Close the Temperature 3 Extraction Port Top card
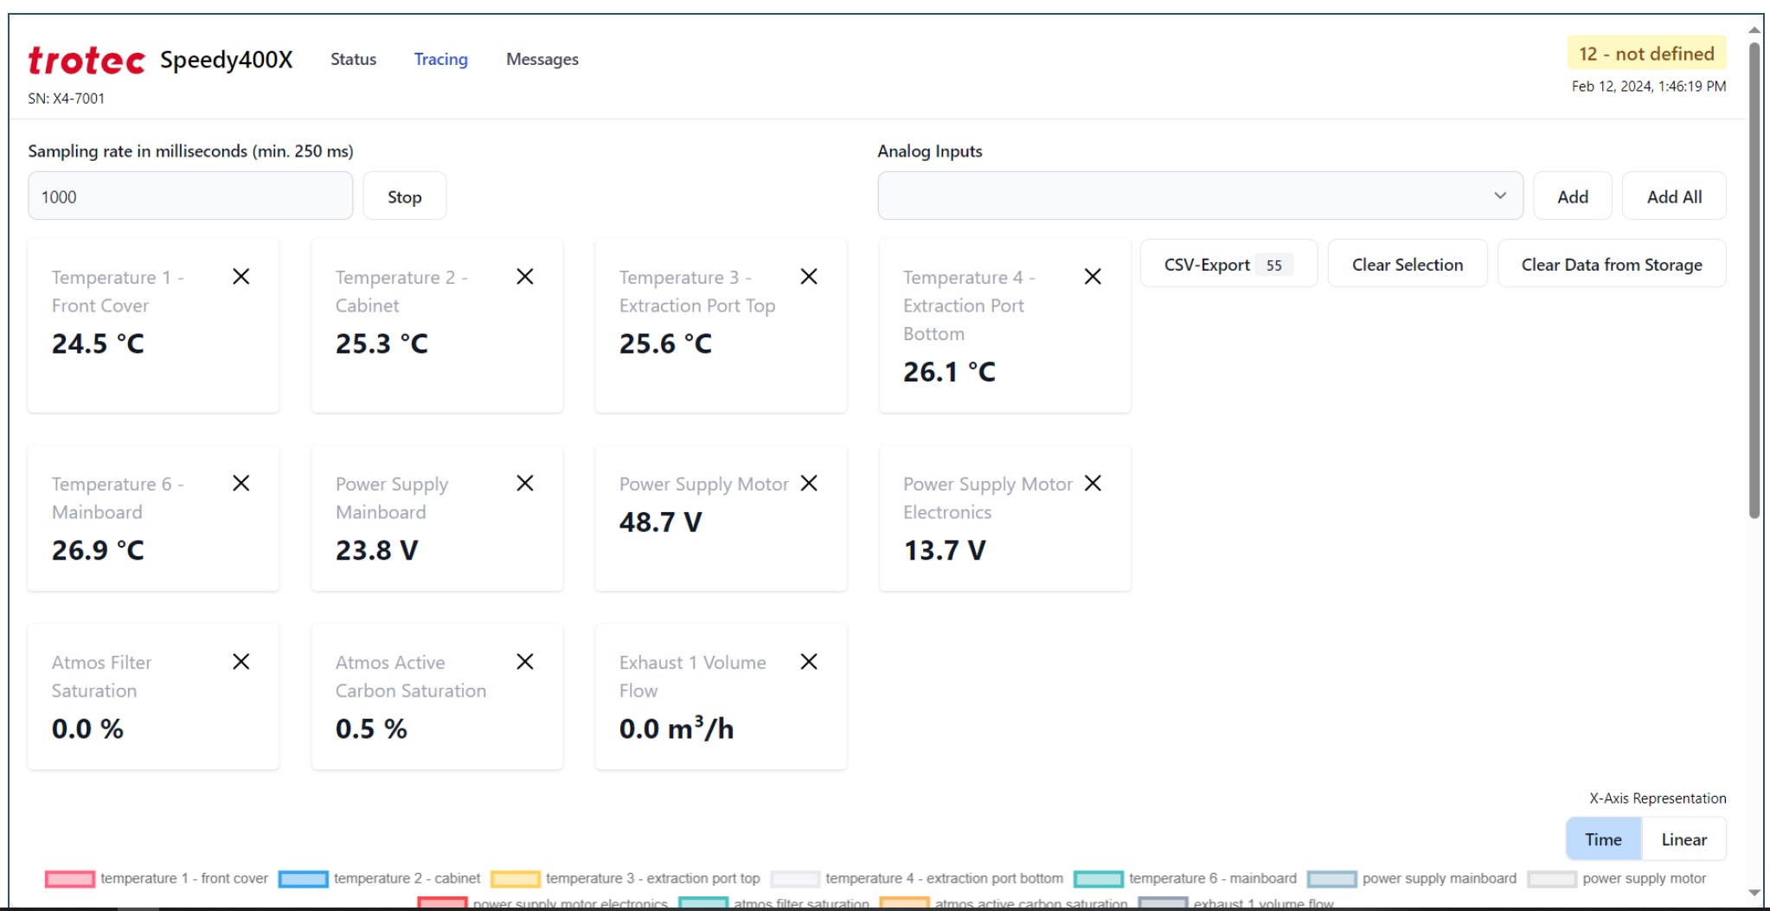 [809, 277]
